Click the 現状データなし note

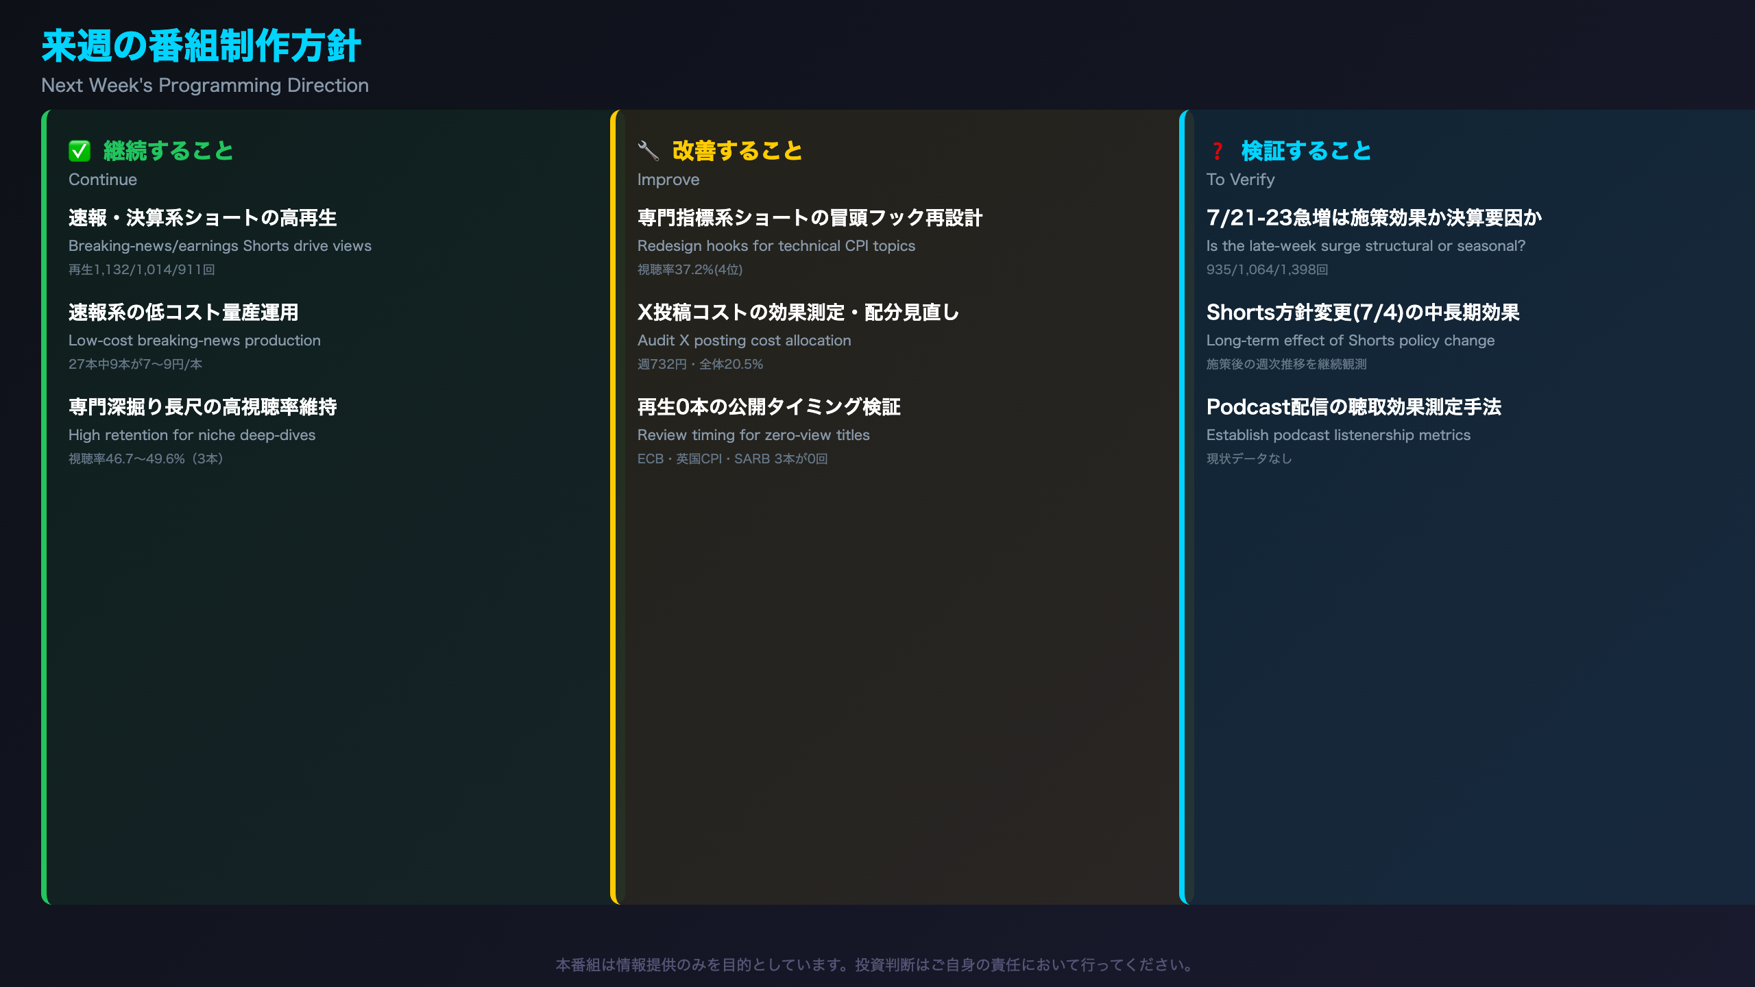coord(1249,459)
